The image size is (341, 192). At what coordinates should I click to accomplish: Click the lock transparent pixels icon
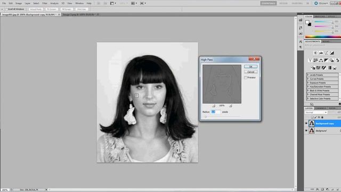point(312,117)
